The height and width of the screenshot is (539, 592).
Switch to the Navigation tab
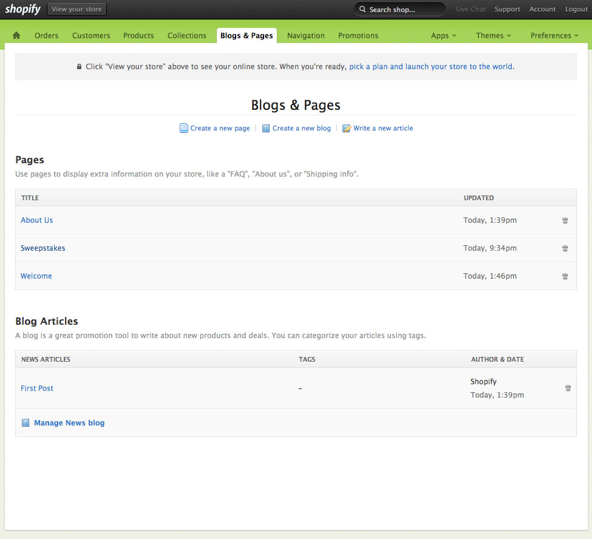[306, 35]
